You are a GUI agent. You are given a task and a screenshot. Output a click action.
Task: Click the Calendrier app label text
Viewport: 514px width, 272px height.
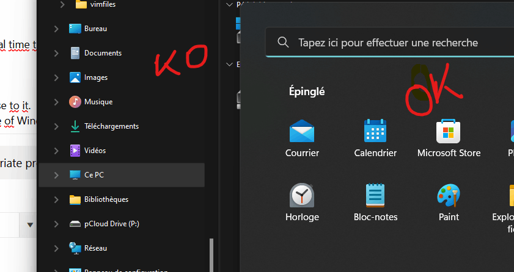click(x=375, y=153)
